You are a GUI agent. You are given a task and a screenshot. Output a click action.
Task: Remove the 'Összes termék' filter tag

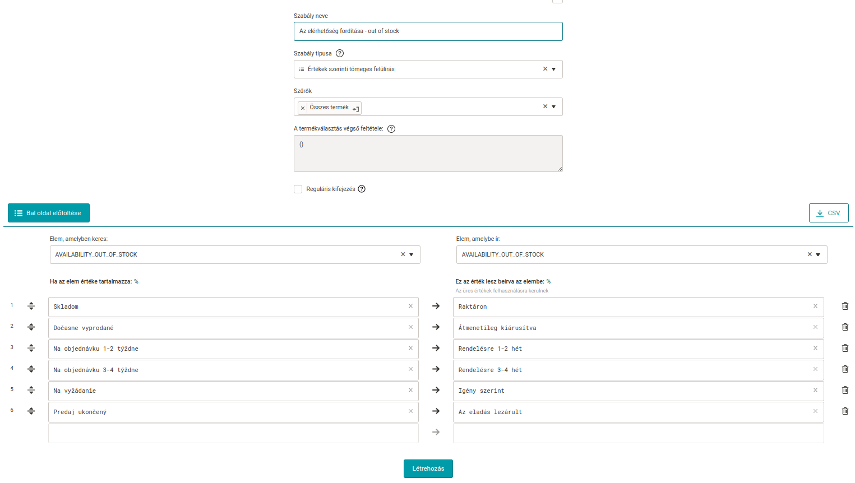(303, 108)
